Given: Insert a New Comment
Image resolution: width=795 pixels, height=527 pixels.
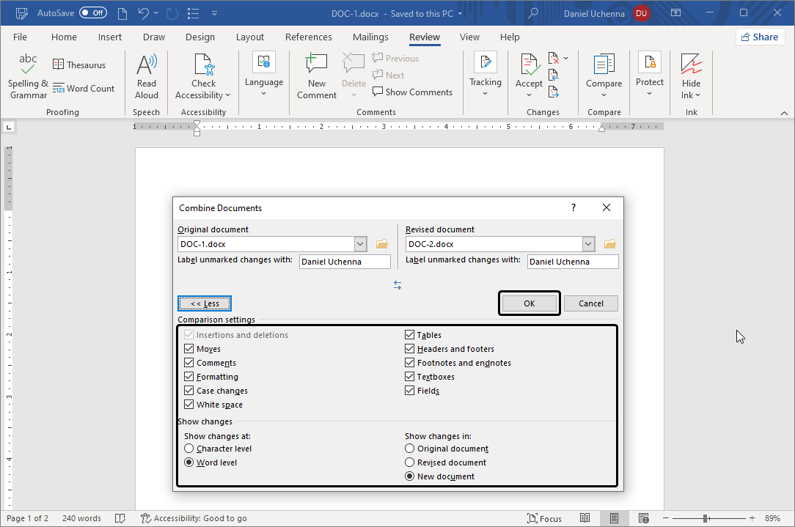Looking at the screenshot, I should [316, 73].
